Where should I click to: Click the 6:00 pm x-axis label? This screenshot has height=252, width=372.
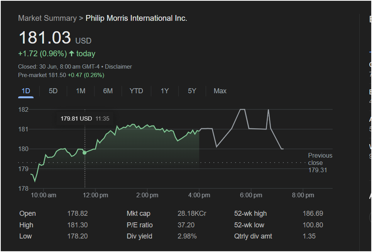point(251,195)
